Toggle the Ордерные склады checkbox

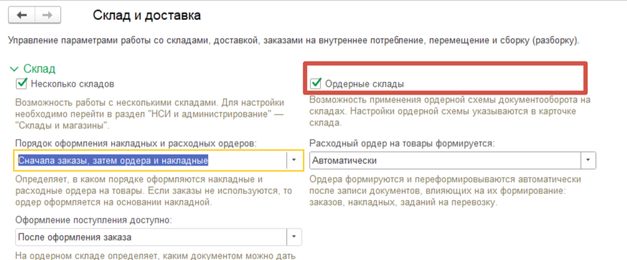(x=316, y=84)
